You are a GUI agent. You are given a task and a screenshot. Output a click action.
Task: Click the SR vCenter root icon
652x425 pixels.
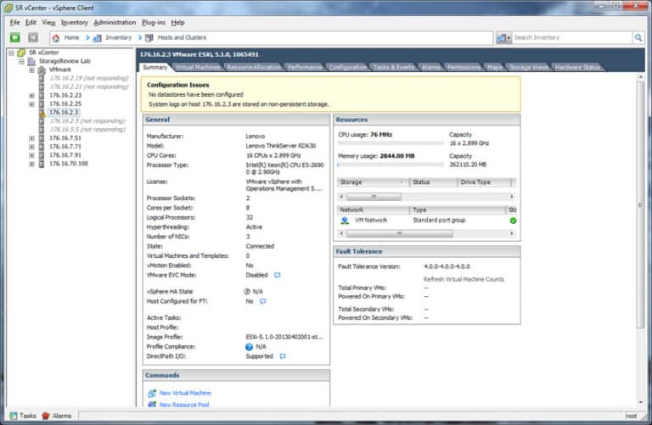tap(21, 53)
